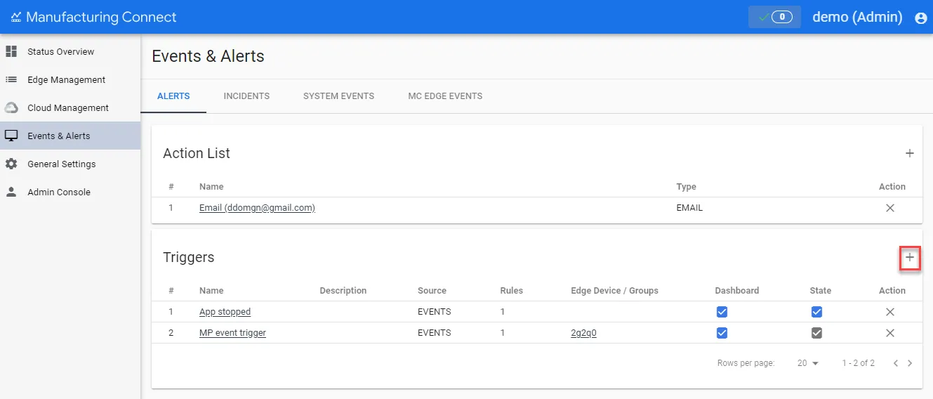Viewport: 933px width, 399px height.
Task: Click the Status Overview dashboard icon
Action: (11, 51)
